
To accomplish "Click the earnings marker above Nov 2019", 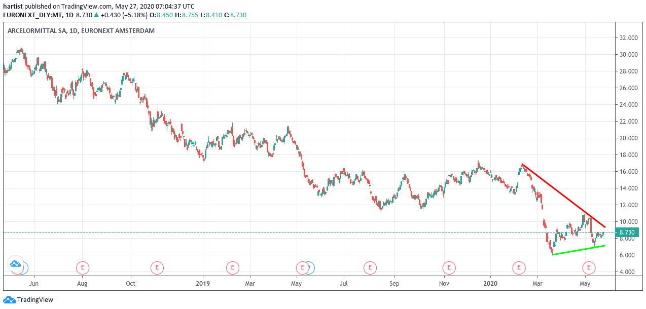I will pyautogui.click(x=449, y=267).
